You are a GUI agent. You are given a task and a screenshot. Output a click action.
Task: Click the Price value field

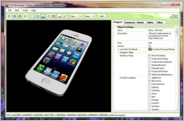[161, 43]
